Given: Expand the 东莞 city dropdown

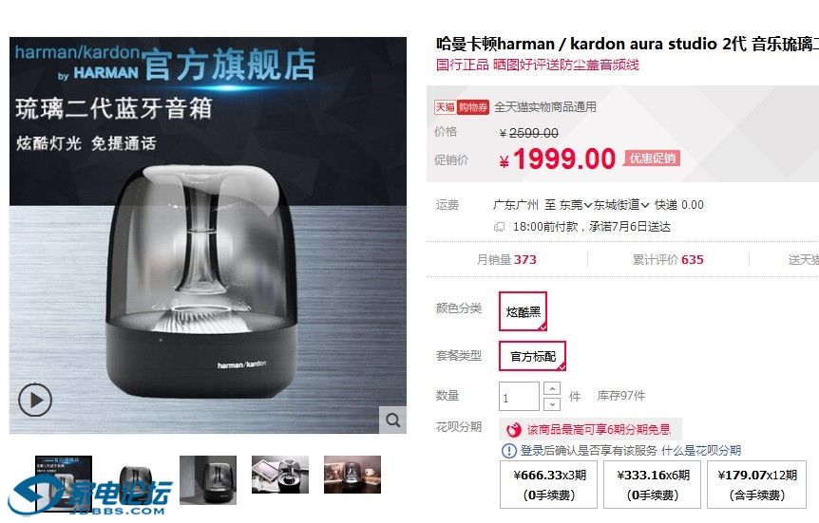Looking at the screenshot, I should (576, 205).
